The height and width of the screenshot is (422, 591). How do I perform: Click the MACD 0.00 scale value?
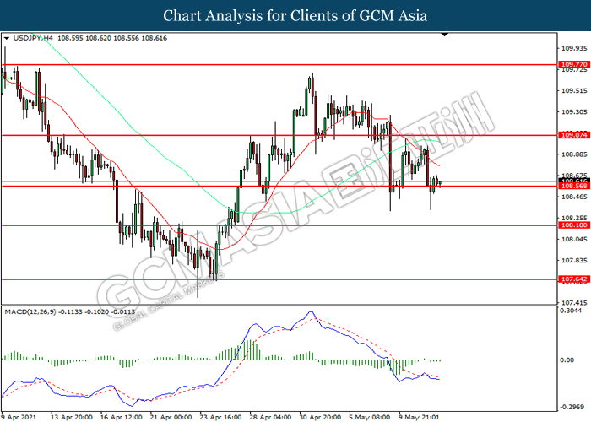pos(567,360)
